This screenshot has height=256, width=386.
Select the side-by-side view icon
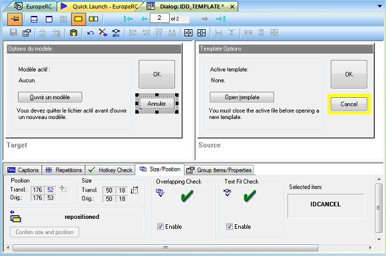pyautogui.click(x=94, y=19)
